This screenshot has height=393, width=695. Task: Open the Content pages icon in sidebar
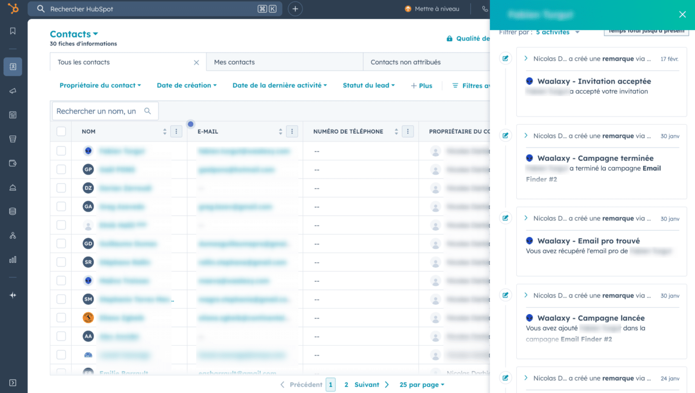coord(13,115)
